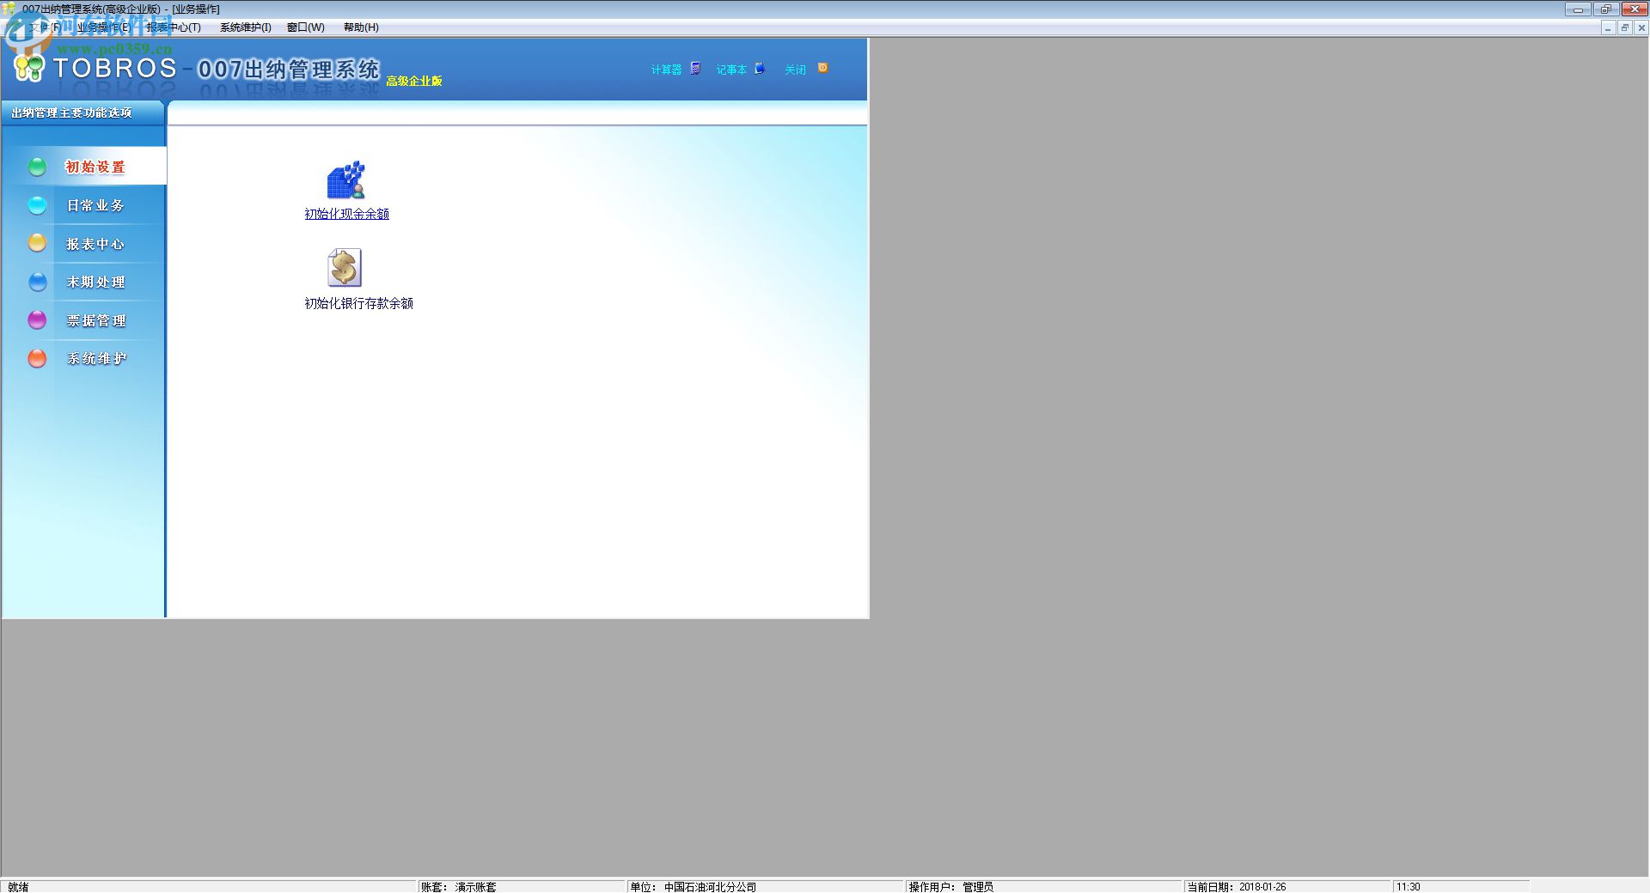Click the status bar entry 账套: 演示账套
This screenshot has height=893, width=1650.
459,887
